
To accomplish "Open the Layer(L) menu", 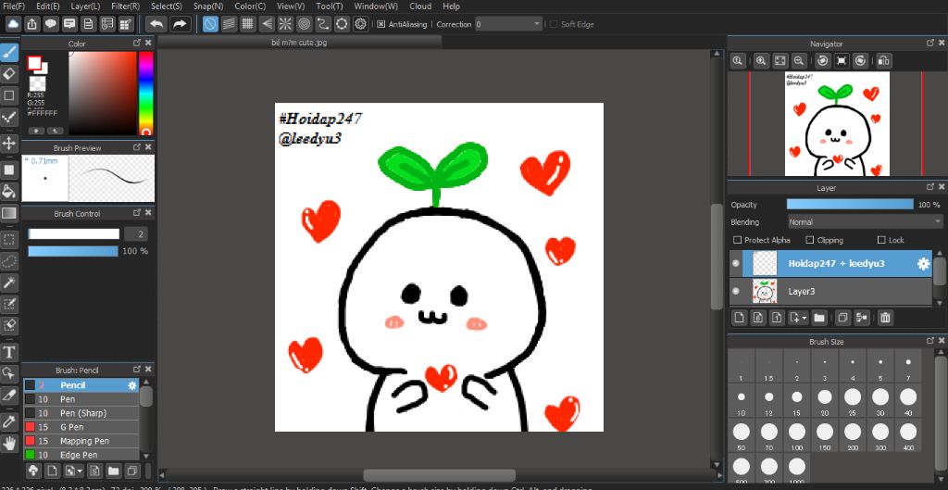I will [85, 6].
